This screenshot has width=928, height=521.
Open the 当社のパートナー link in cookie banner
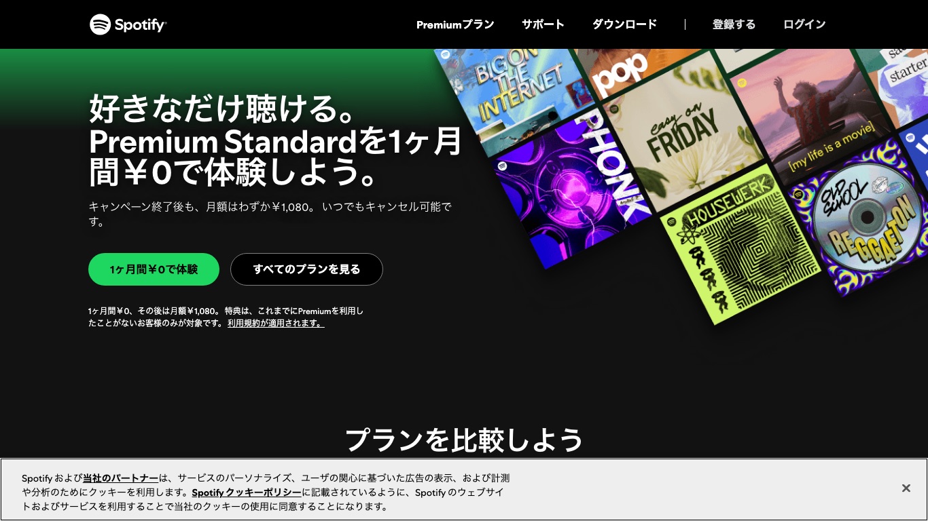point(121,478)
